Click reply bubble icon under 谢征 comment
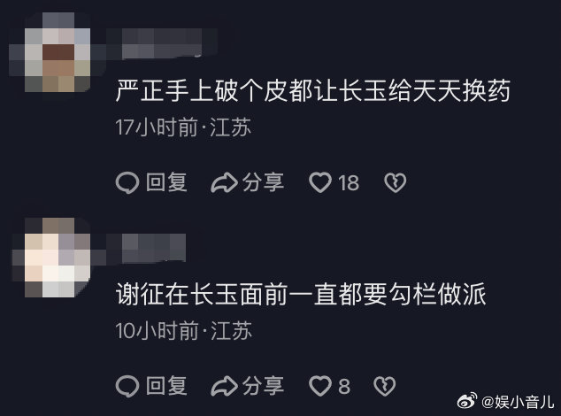The image size is (561, 416). pos(127,386)
